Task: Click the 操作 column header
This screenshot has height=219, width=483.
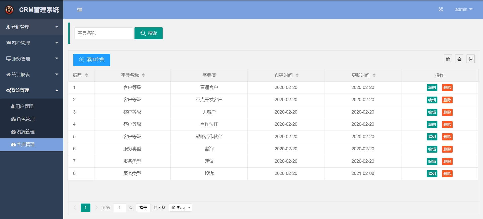Action: pyautogui.click(x=440, y=75)
